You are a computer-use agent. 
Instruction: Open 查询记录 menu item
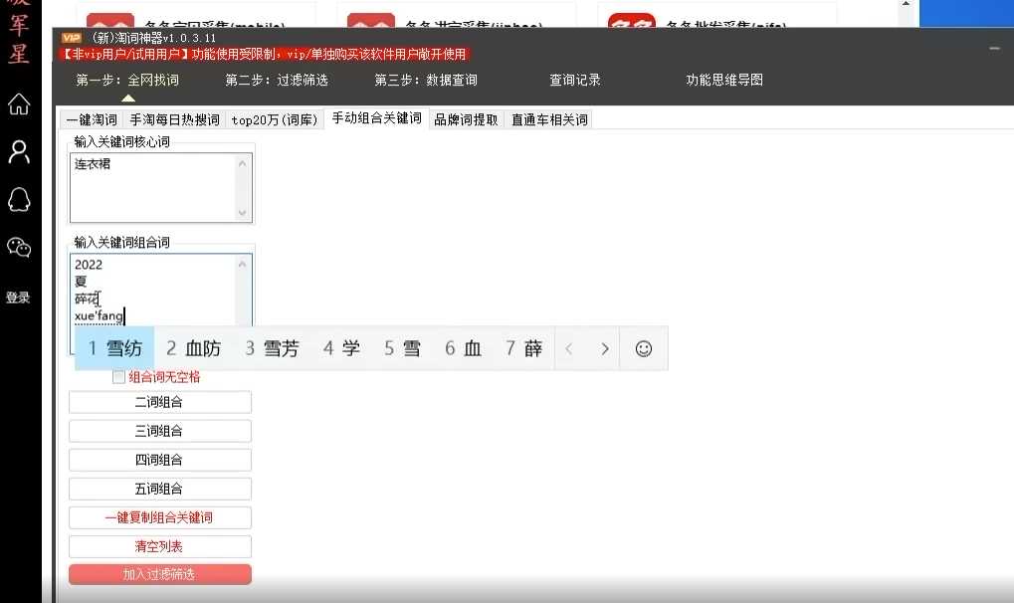(575, 80)
